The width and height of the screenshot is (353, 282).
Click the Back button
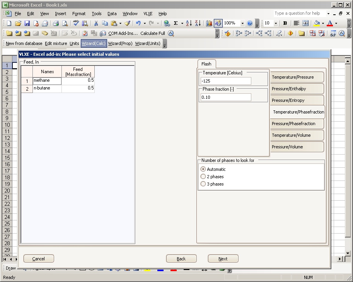(181, 259)
